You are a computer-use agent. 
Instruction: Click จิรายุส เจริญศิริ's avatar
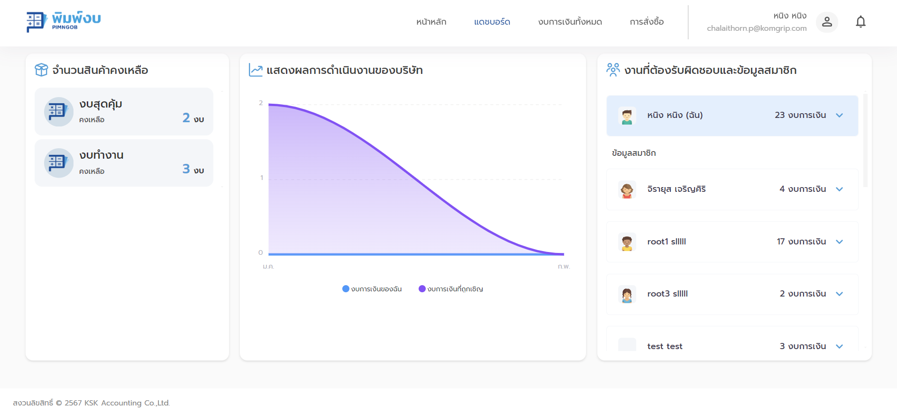(x=627, y=189)
